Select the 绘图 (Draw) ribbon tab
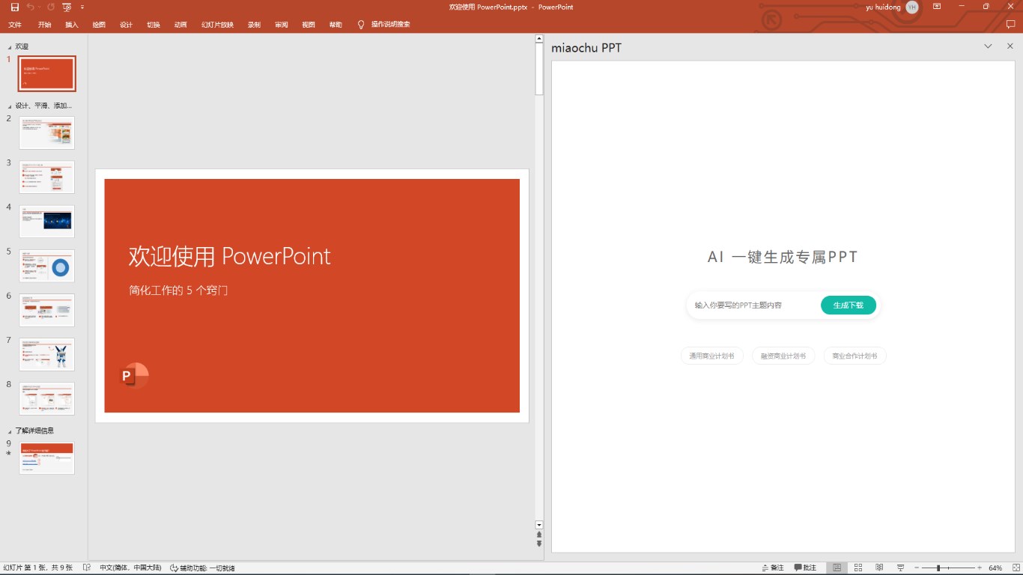 click(x=99, y=25)
